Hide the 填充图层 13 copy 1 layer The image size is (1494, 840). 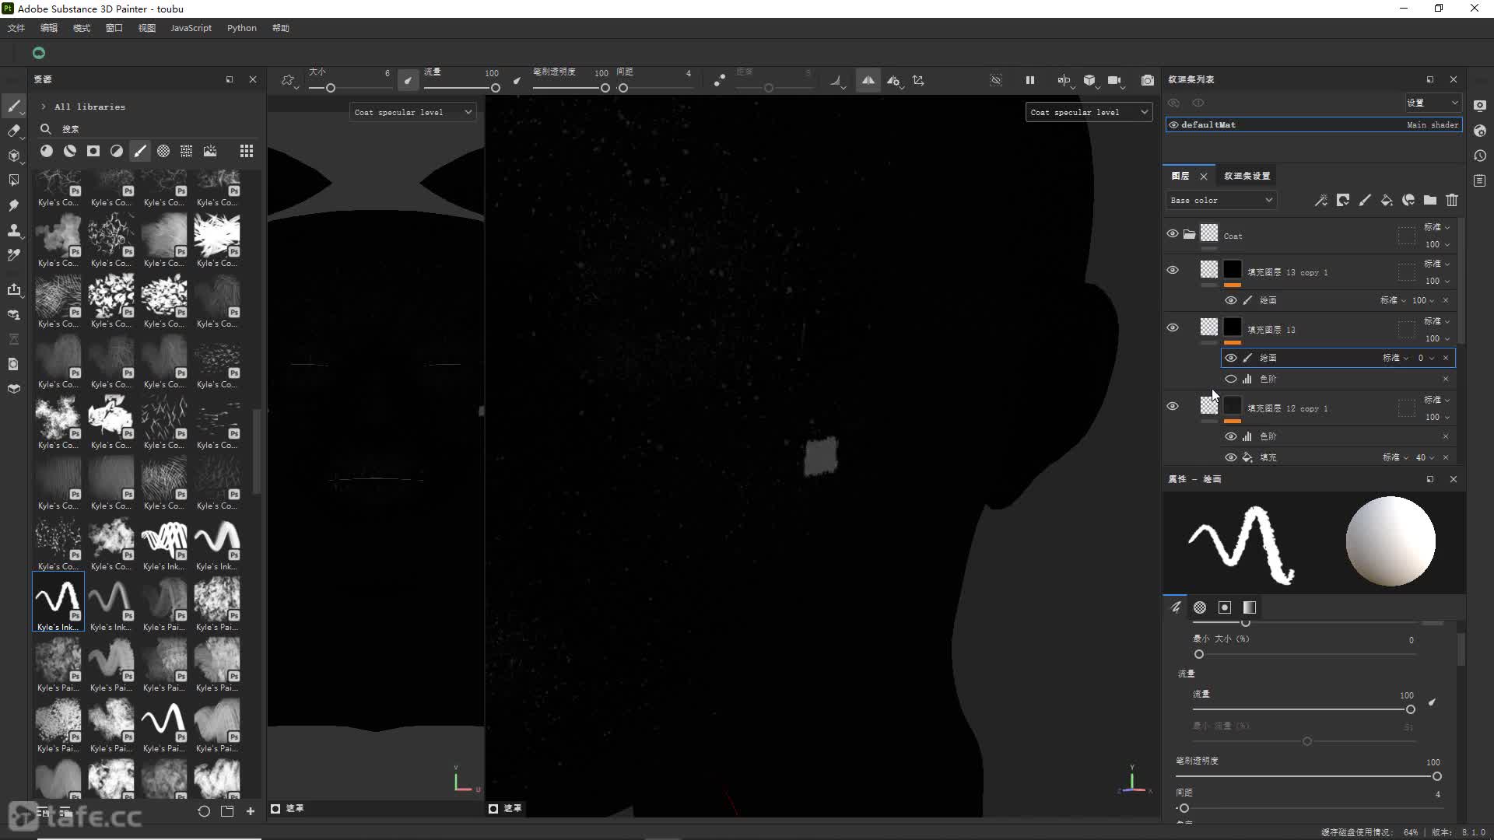(1173, 271)
